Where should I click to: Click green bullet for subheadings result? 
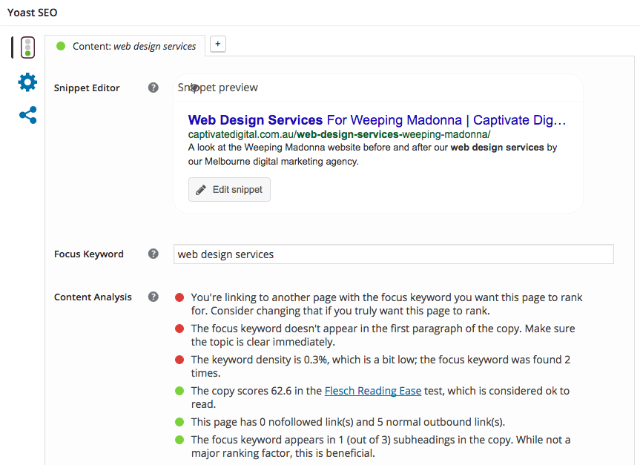tap(179, 440)
